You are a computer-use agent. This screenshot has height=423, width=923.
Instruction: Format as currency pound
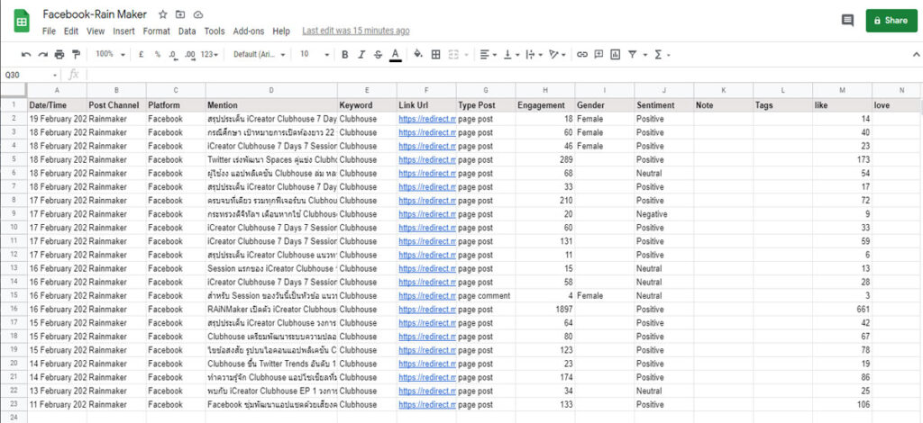[142, 54]
